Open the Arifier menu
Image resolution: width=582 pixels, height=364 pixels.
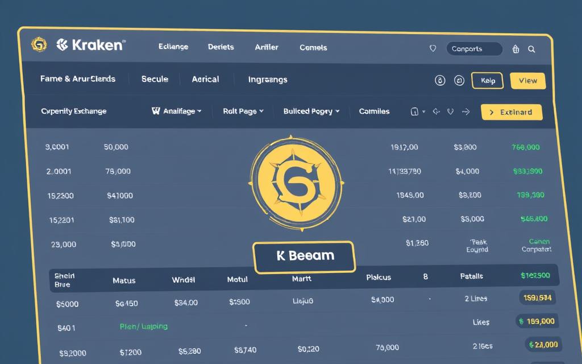point(267,47)
